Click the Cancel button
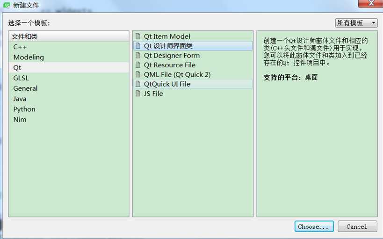This screenshot has height=239, width=383. click(x=357, y=226)
